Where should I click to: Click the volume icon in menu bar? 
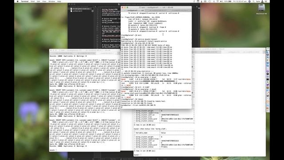click(221, 1)
